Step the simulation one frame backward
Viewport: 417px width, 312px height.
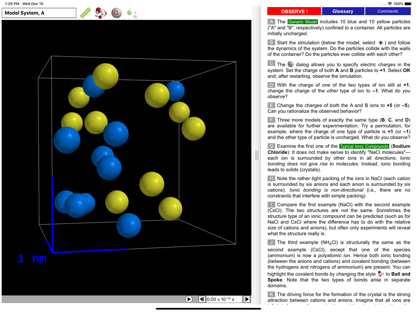(x=202, y=299)
